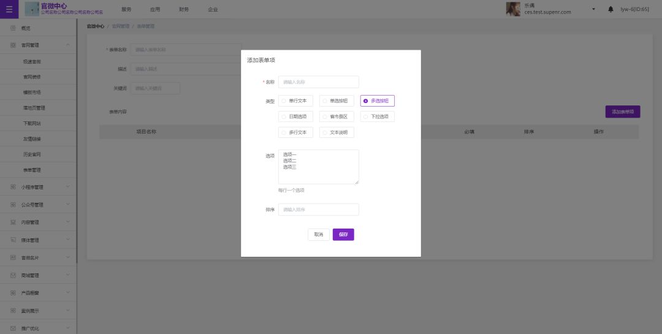Click the 官微中心 logo image
Viewport: 662px width, 334px height.
point(32,9)
